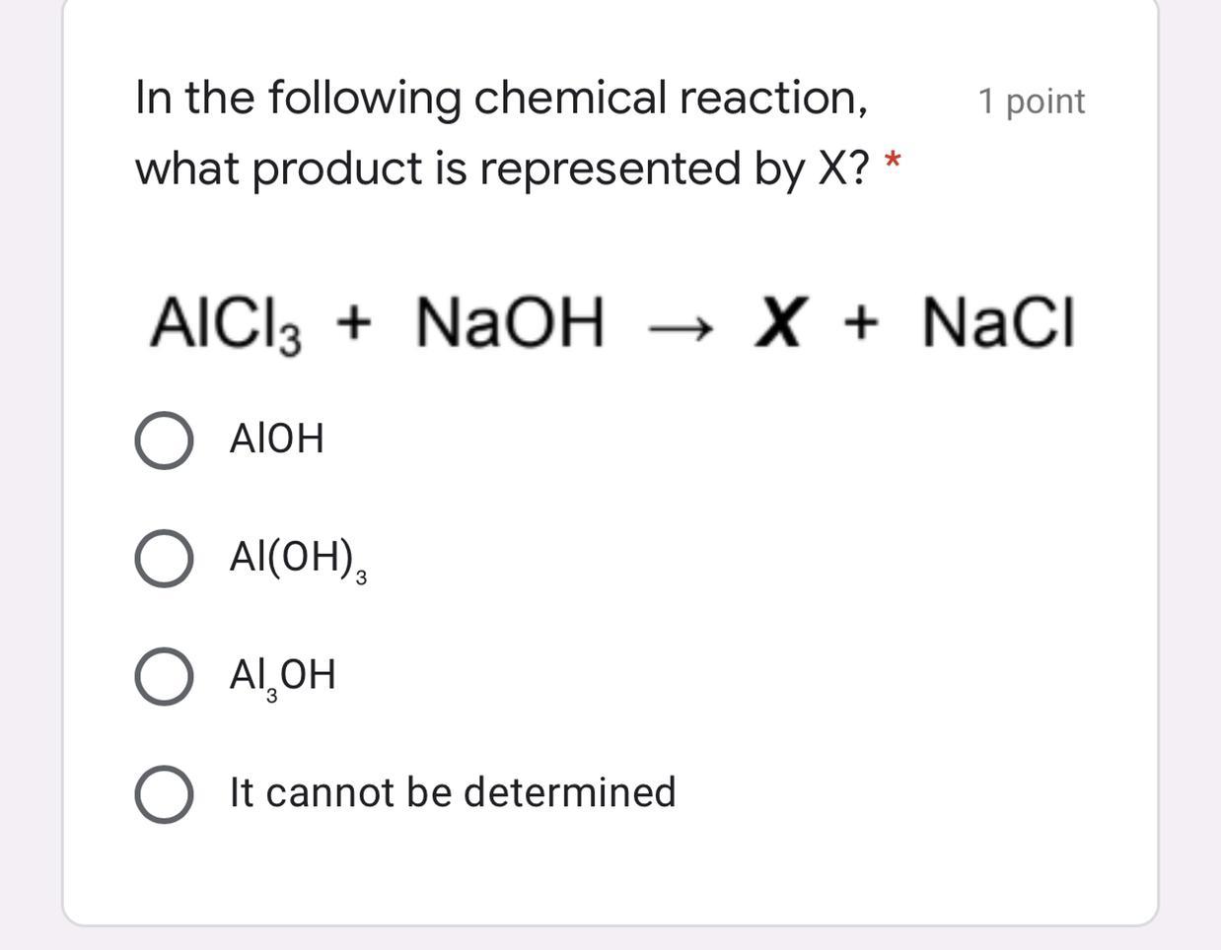Click NaOH in the reaction equation
This screenshot has width=1221, height=950.
tap(509, 322)
